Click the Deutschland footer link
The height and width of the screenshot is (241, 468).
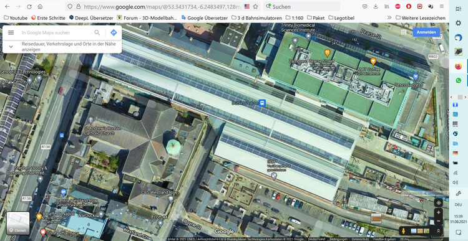pyautogui.click(x=316, y=239)
